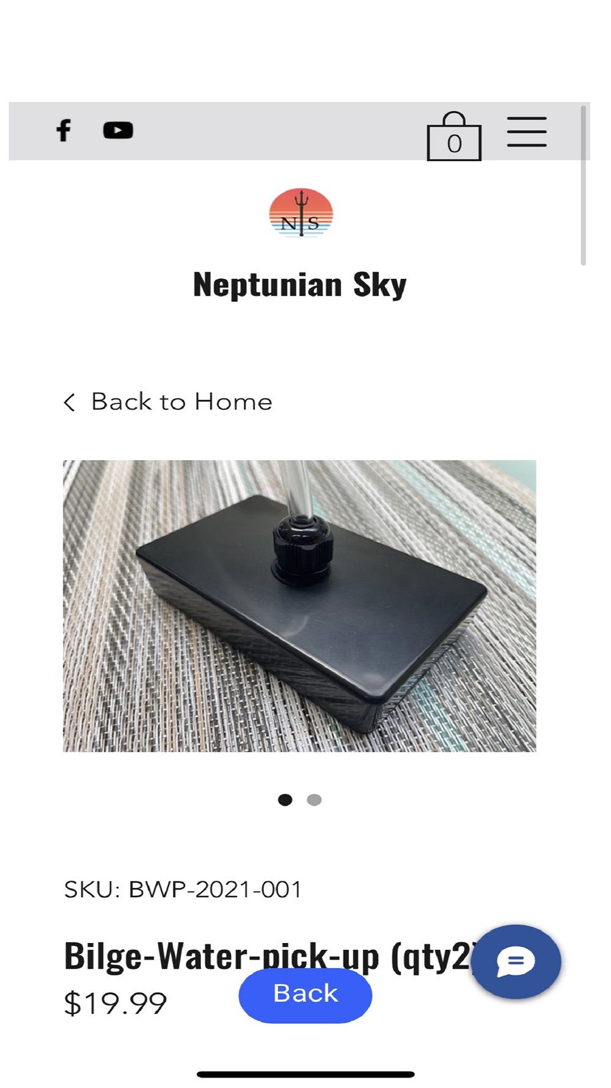
Task: Open the bilge pick-up product photo
Action: (x=299, y=606)
